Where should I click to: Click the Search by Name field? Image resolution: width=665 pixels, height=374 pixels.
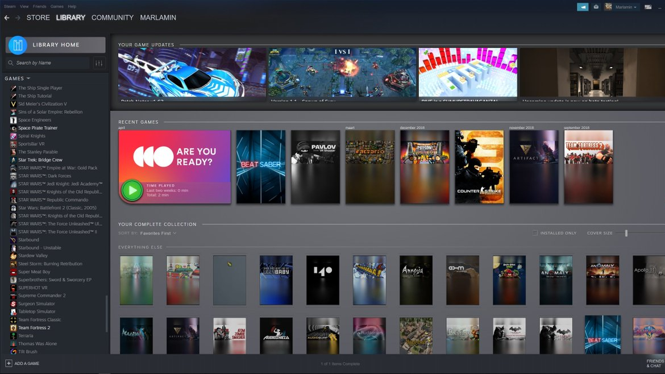48,63
